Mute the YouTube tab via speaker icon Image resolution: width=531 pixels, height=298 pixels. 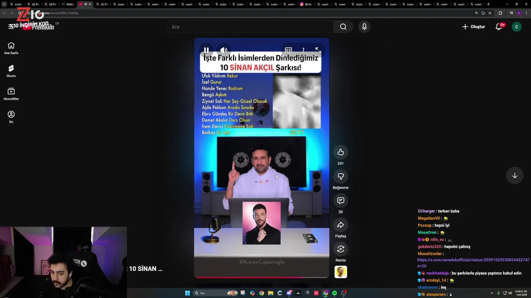tap(85, 4)
